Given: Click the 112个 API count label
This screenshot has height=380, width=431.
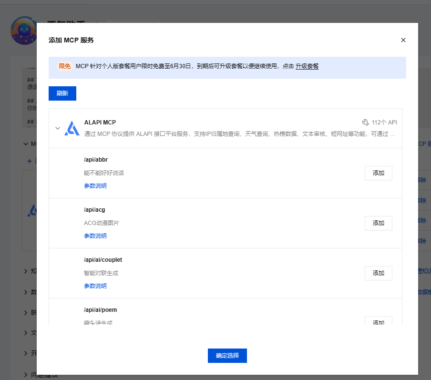Looking at the screenshot, I should (x=384, y=123).
